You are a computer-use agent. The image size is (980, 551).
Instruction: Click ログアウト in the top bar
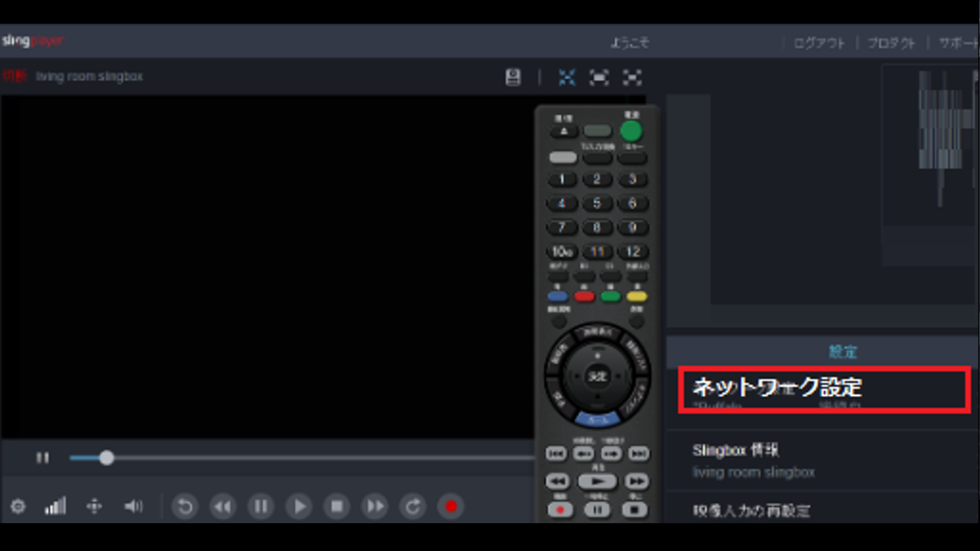819,43
